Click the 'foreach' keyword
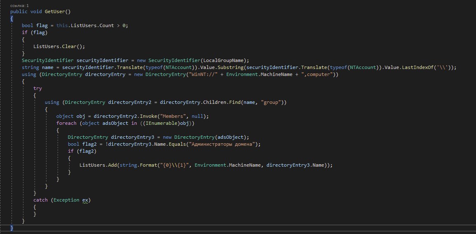476x234 pixels. coord(67,124)
